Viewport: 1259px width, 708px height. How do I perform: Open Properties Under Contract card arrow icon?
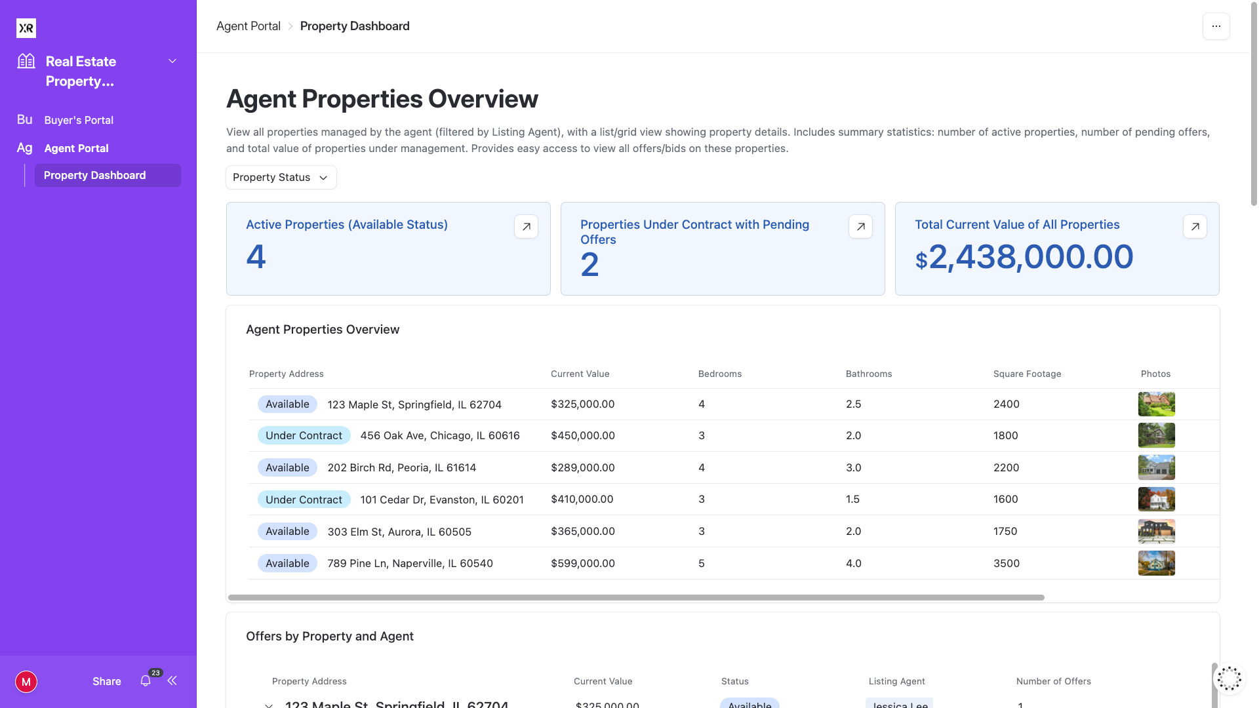pyautogui.click(x=860, y=227)
